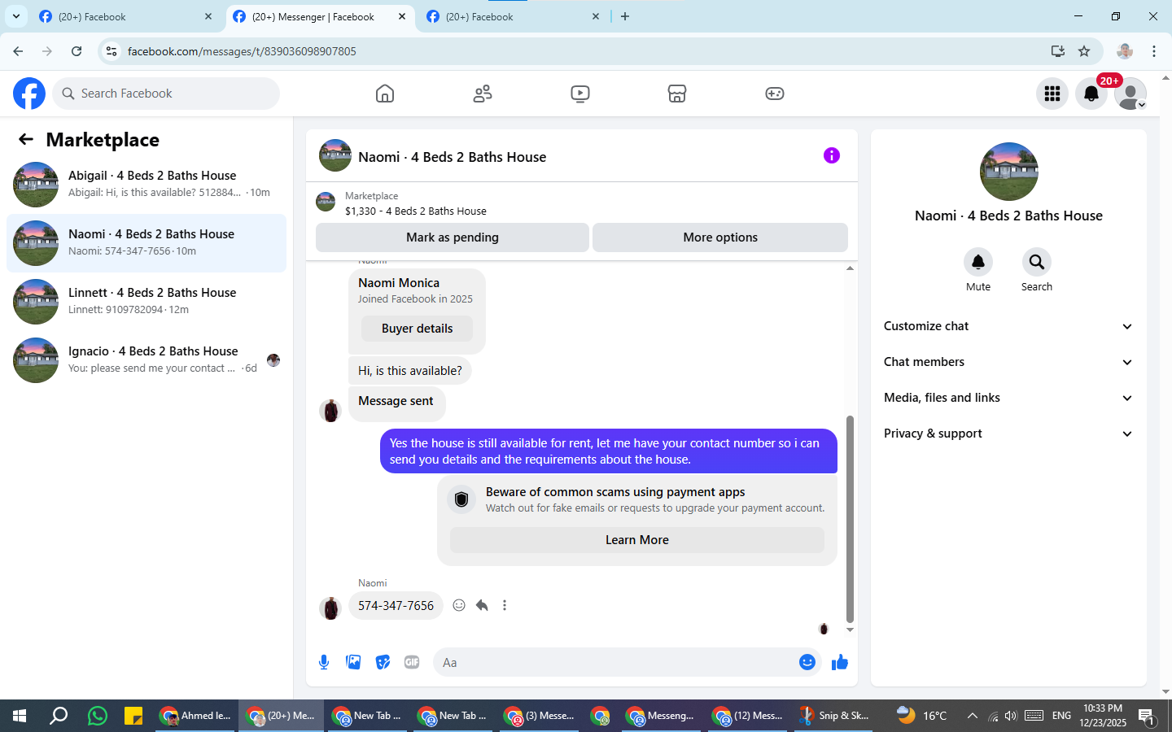Expand Privacy & support section
This screenshot has width=1172, height=732.
pos(1008,434)
